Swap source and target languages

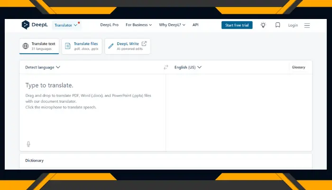point(166,67)
